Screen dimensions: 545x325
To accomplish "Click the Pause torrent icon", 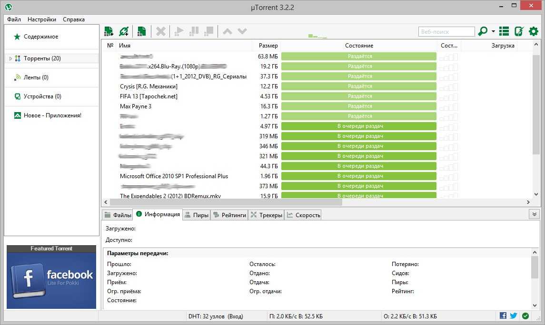I will pos(194,31).
